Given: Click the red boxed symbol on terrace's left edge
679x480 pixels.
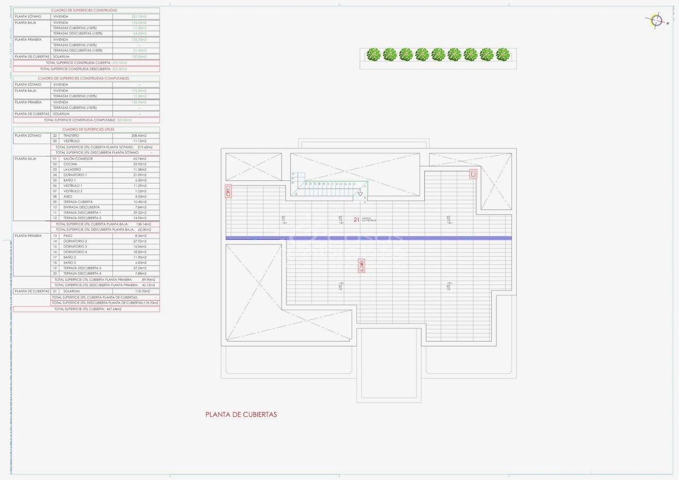Looking at the screenshot, I should click(x=229, y=191).
